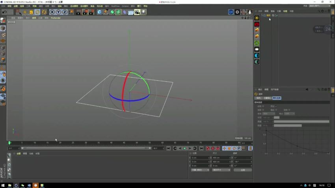Expand the layout selector dropdown at top right
The height and width of the screenshot is (188, 335).
[x=320, y=6]
